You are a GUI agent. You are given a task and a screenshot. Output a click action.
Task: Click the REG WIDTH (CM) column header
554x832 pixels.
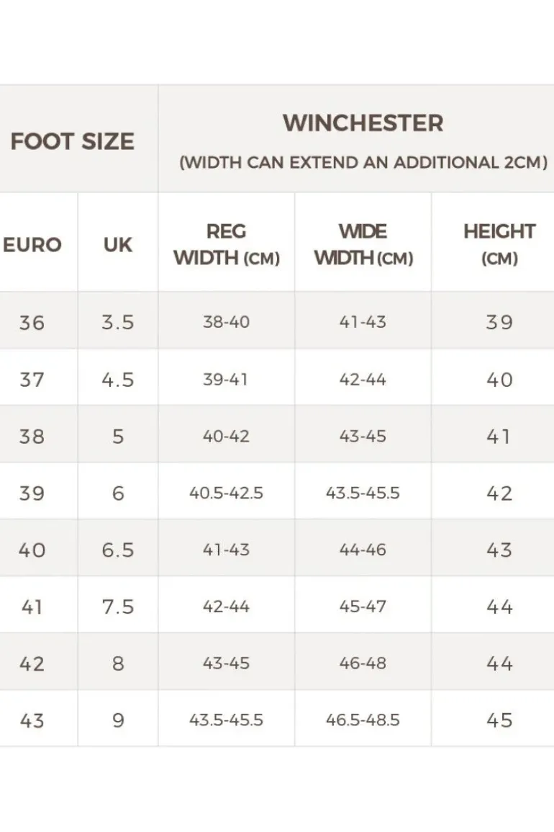[x=226, y=244]
